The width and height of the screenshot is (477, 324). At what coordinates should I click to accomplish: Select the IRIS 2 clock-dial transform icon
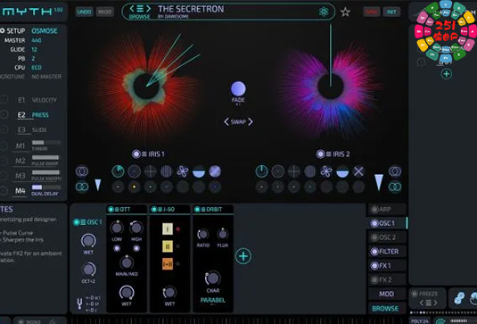pos(261,171)
